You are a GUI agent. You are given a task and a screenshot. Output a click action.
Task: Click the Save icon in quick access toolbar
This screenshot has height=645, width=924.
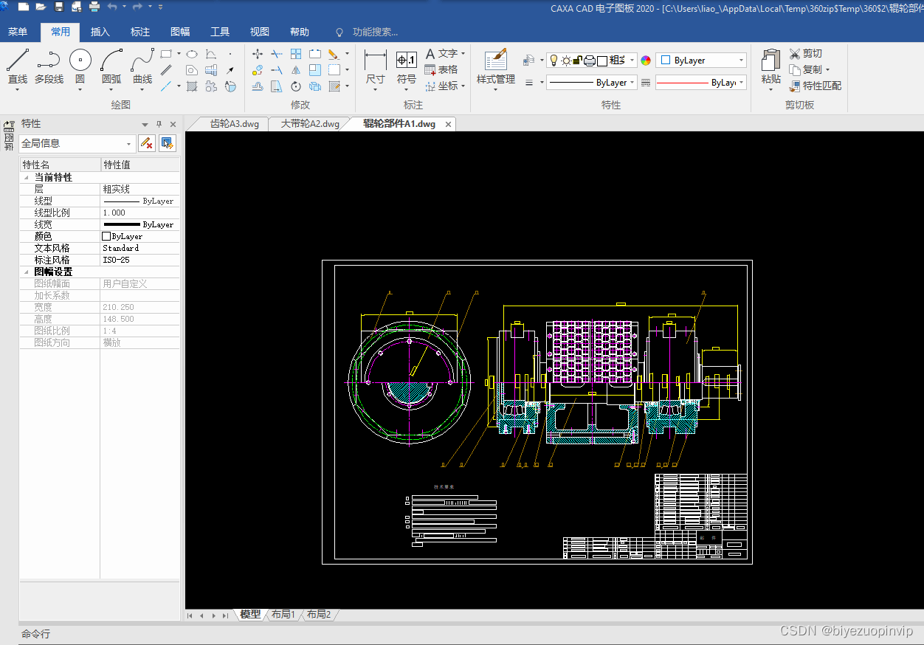(x=59, y=7)
